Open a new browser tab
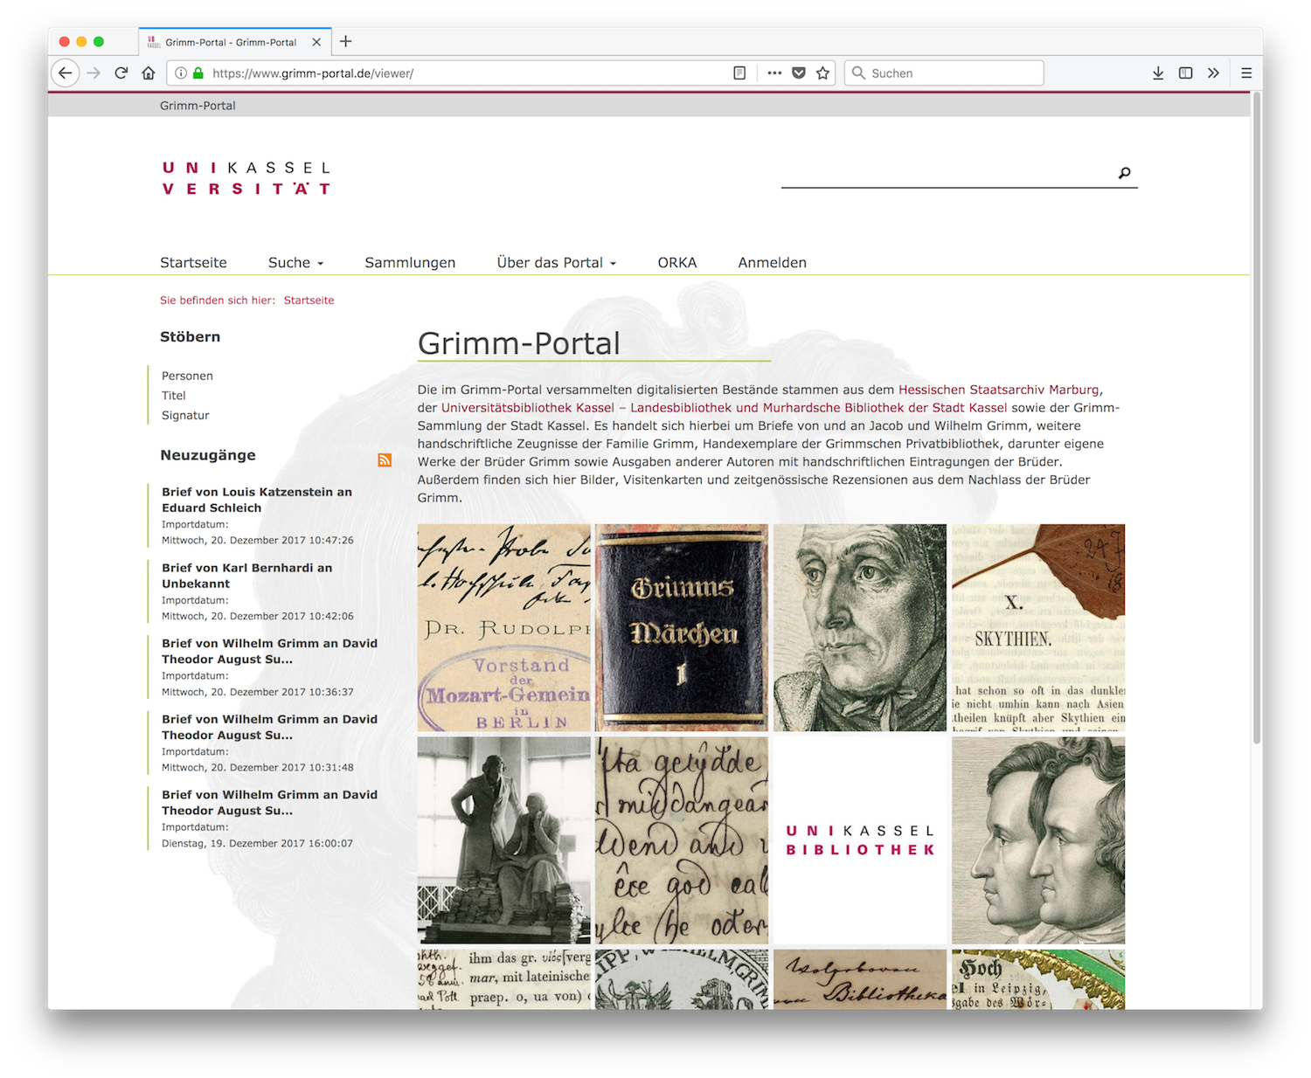 [x=346, y=41]
